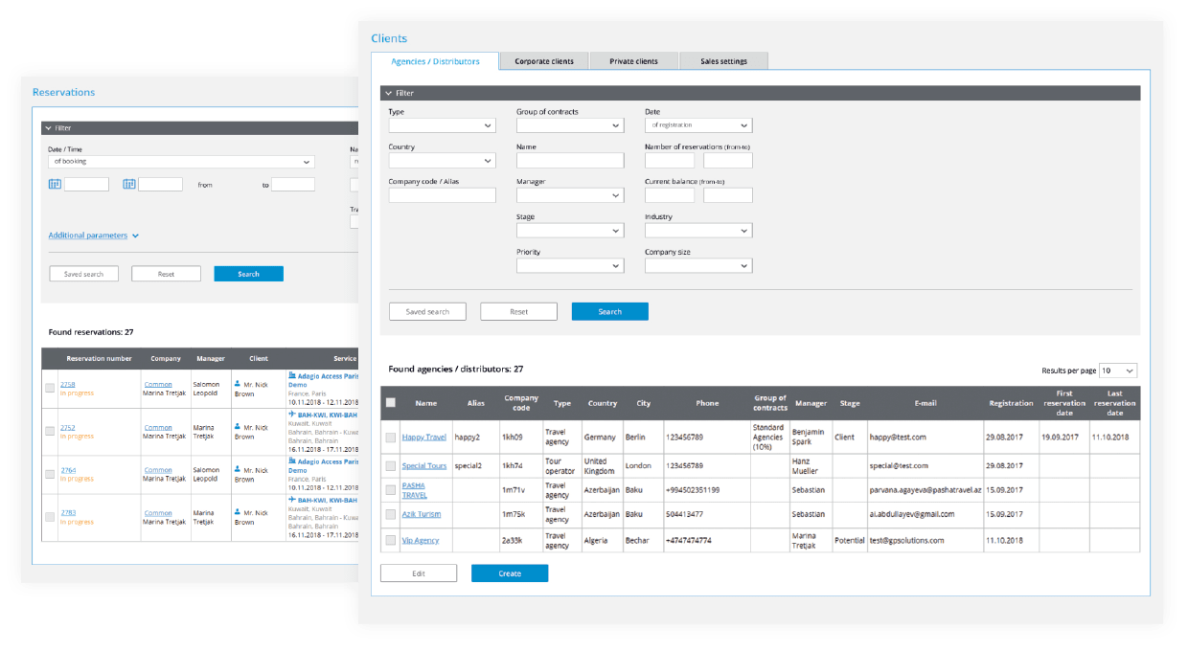Screen dimensions: 1188x651
Task: Switch to the Corporate clients tab
Action: pyautogui.click(x=544, y=61)
